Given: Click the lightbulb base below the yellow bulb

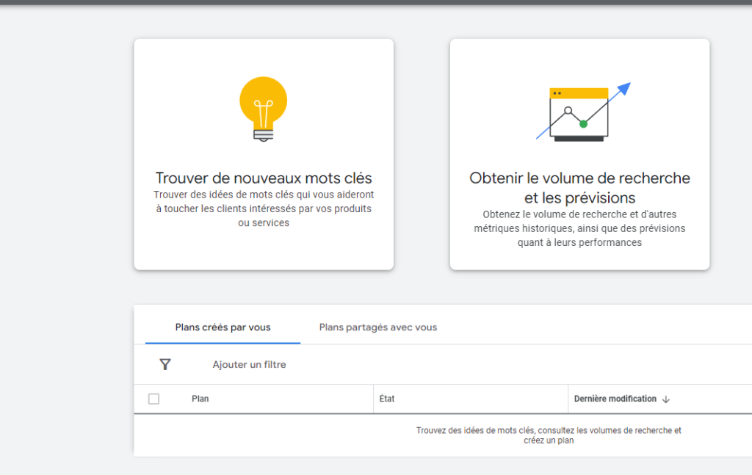Looking at the screenshot, I should [263, 134].
